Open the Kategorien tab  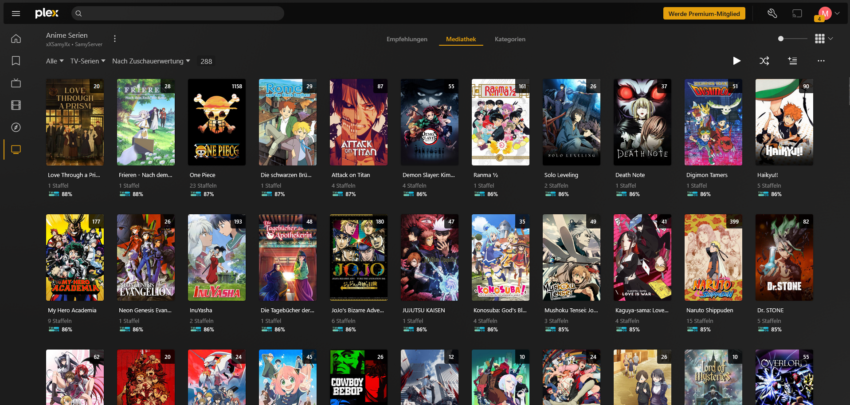510,39
